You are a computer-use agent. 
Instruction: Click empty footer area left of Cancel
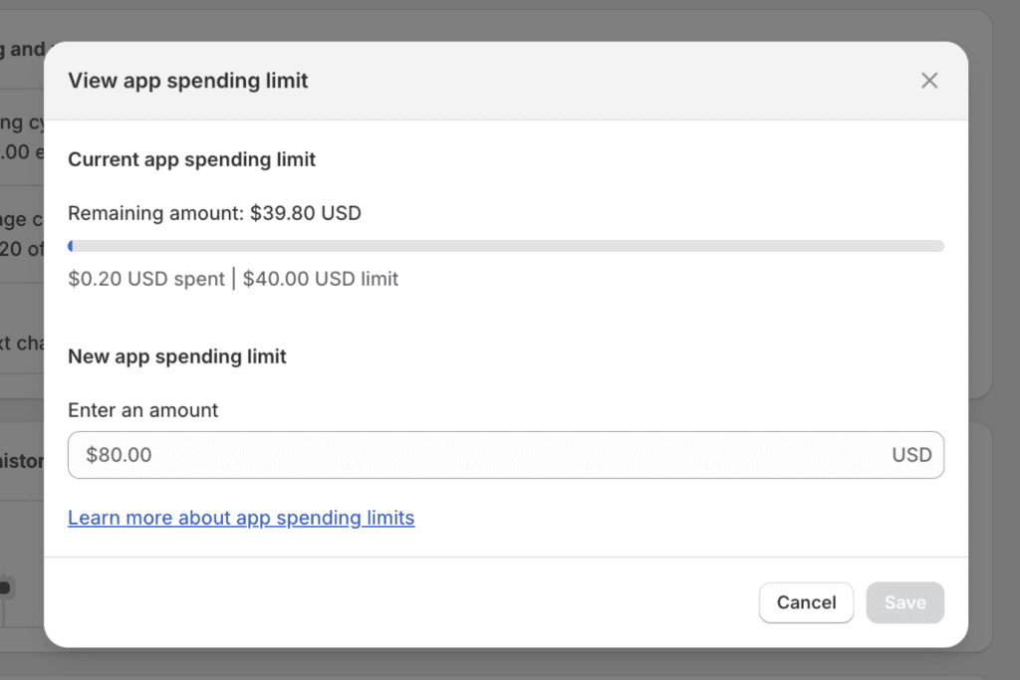(398, 602)
